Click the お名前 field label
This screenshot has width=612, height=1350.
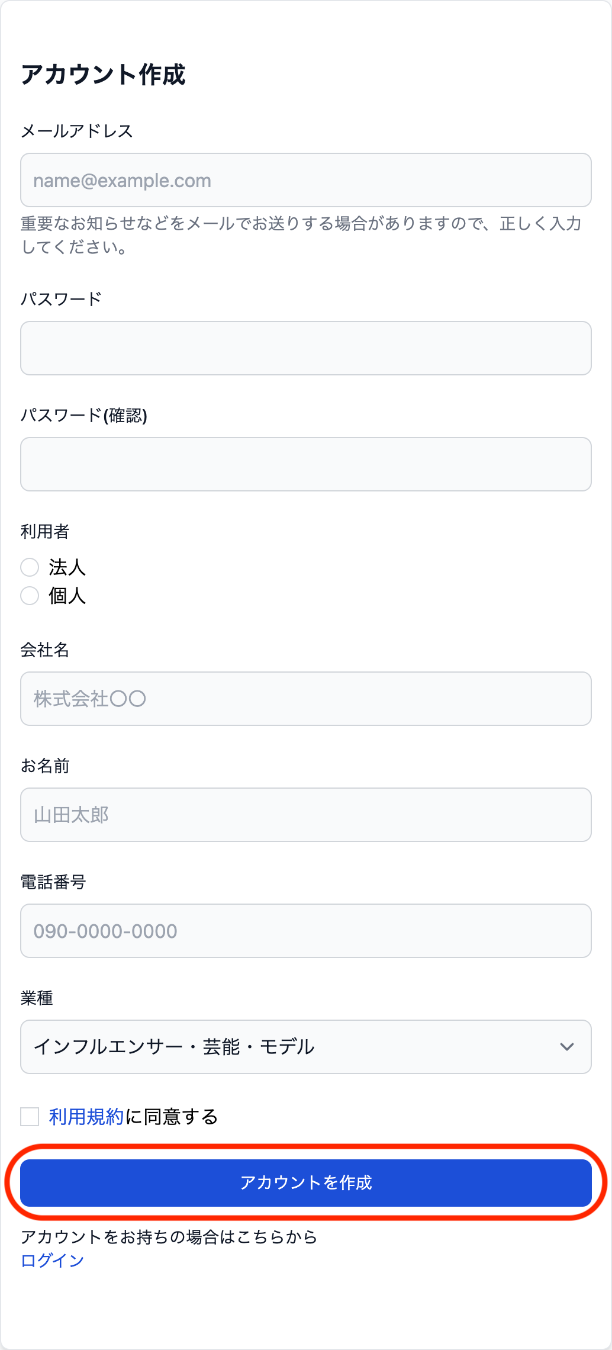[45, 766]
